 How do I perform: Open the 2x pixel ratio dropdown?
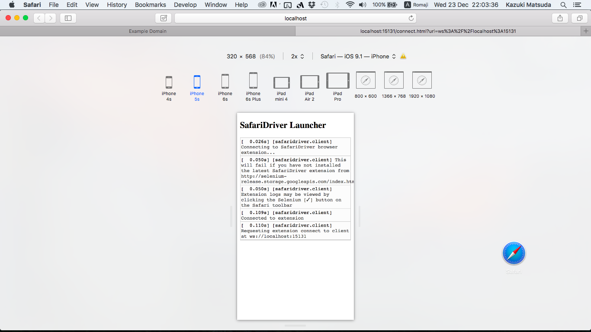(298, 56)
